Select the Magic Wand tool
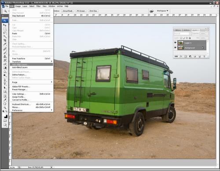Screen dimensions: 220x171 [x=5, y=36]
